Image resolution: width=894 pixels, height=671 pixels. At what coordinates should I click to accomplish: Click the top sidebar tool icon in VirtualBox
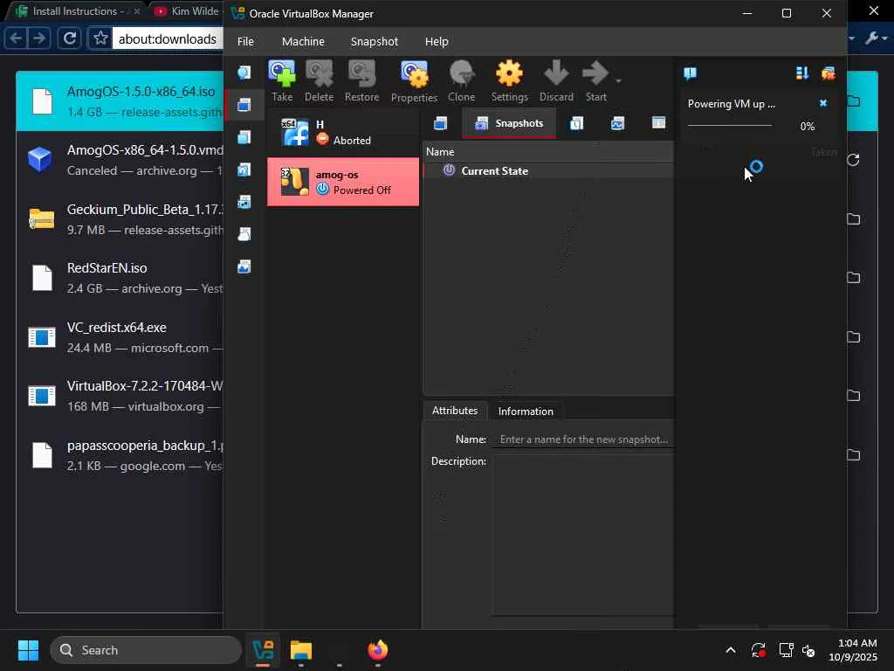point(244,73)
